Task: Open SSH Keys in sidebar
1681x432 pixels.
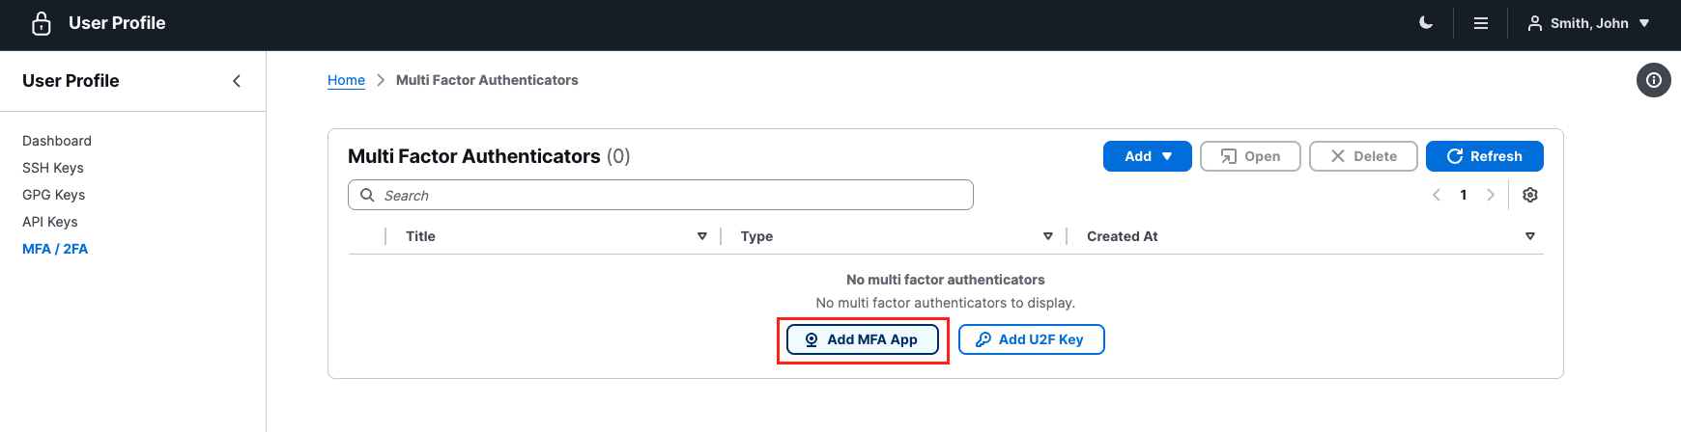Action: pyautogui.click(x=53, y=168)
